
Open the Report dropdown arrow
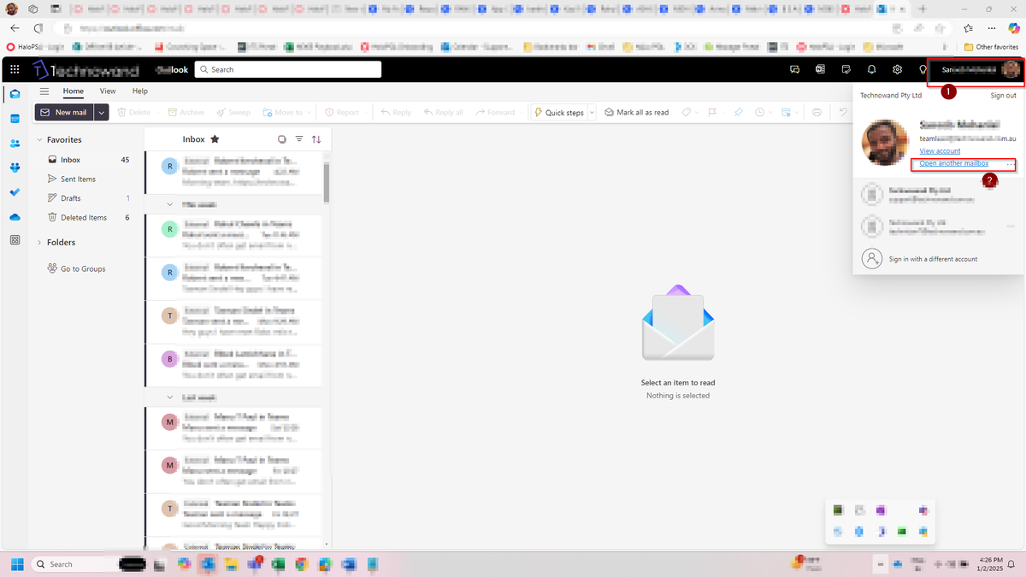(365, 112)
